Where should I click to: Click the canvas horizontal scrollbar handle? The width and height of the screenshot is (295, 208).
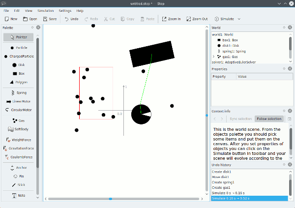point(110,199)
